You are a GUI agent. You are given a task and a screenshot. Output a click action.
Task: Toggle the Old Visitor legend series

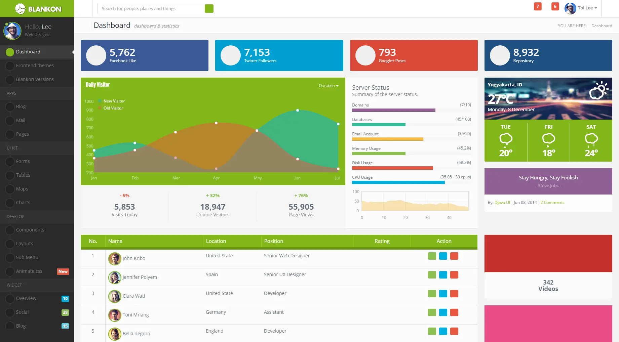tap(113, 108)
